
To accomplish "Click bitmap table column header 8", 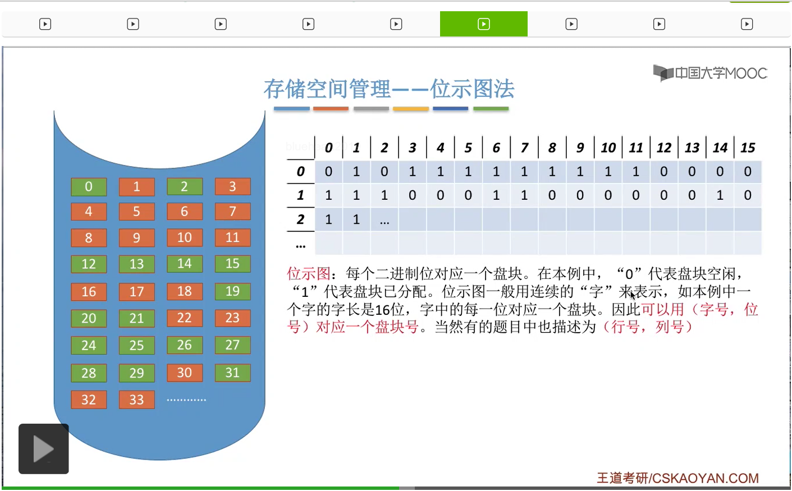I will click(x=552, y=148).
